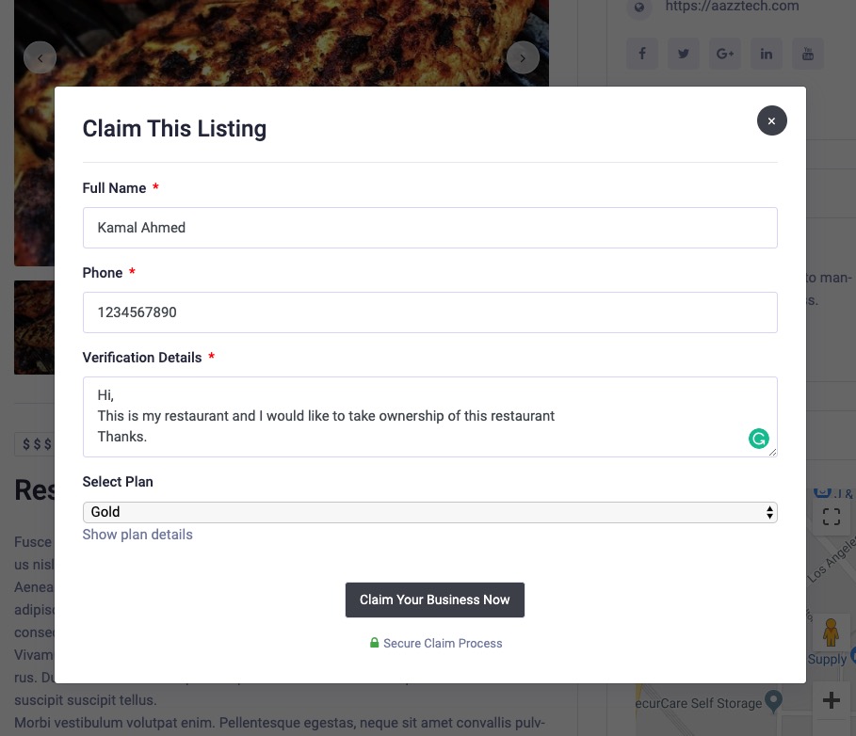
Task: Open the LinkedIn social icon
Action: 766,54
